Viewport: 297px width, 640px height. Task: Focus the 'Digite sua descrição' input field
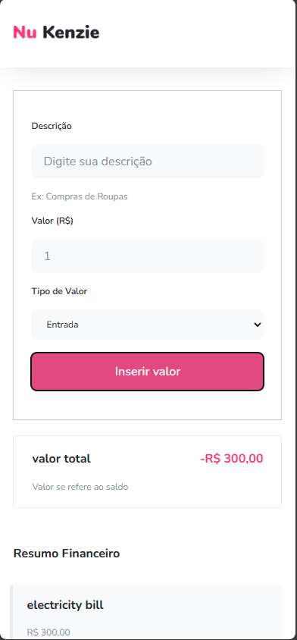147,162
